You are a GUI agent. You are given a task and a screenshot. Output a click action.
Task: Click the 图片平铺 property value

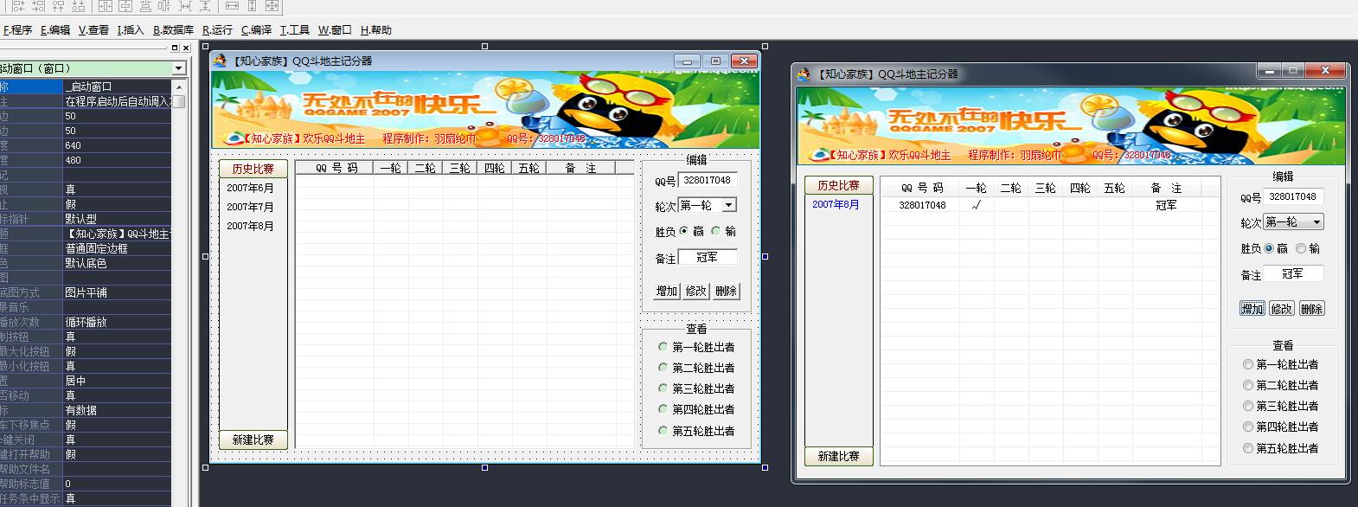[x=117, y=292]
